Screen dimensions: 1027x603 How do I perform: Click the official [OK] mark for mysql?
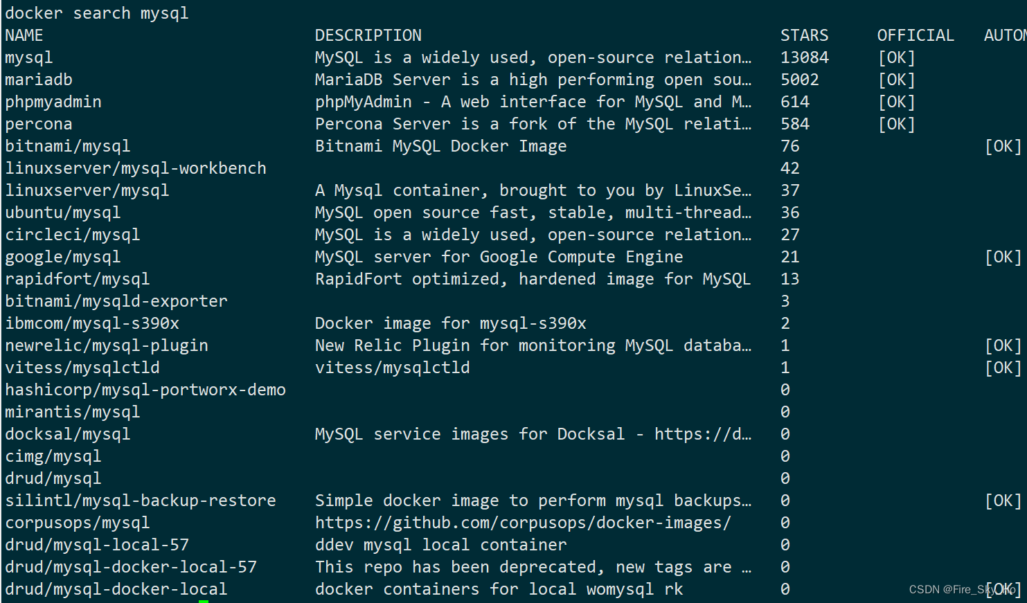point(897,57)
